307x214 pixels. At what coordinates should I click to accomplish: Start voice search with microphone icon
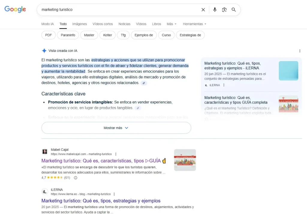click(x=215, y=10)
